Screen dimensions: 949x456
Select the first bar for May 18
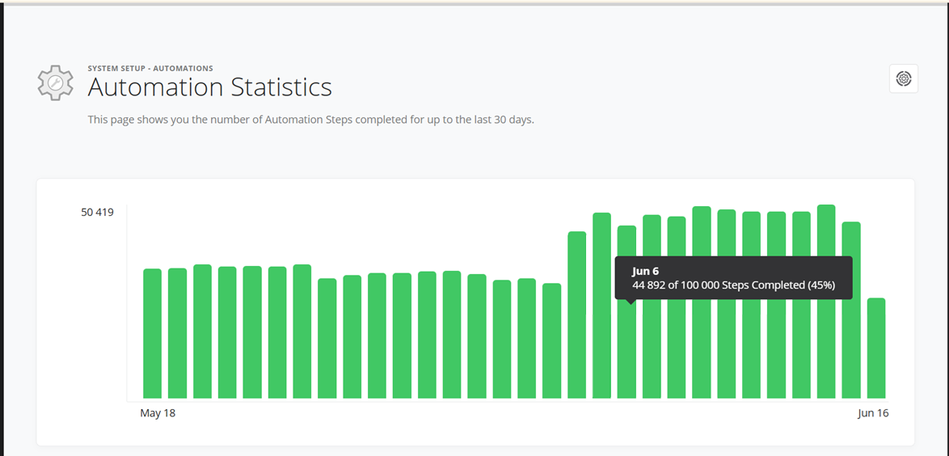tap(153, 334)
